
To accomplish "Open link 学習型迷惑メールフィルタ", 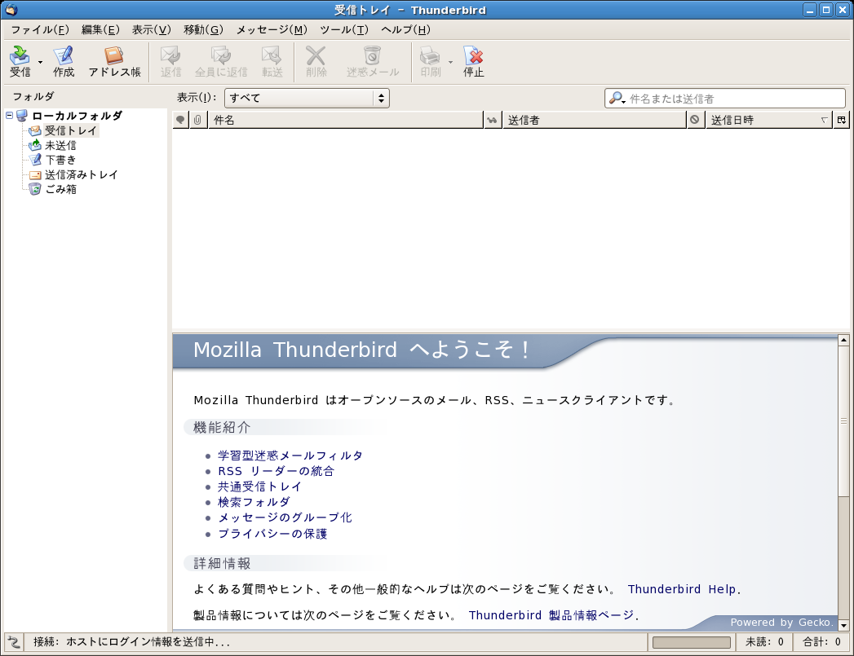I will [x=290, y=456].
